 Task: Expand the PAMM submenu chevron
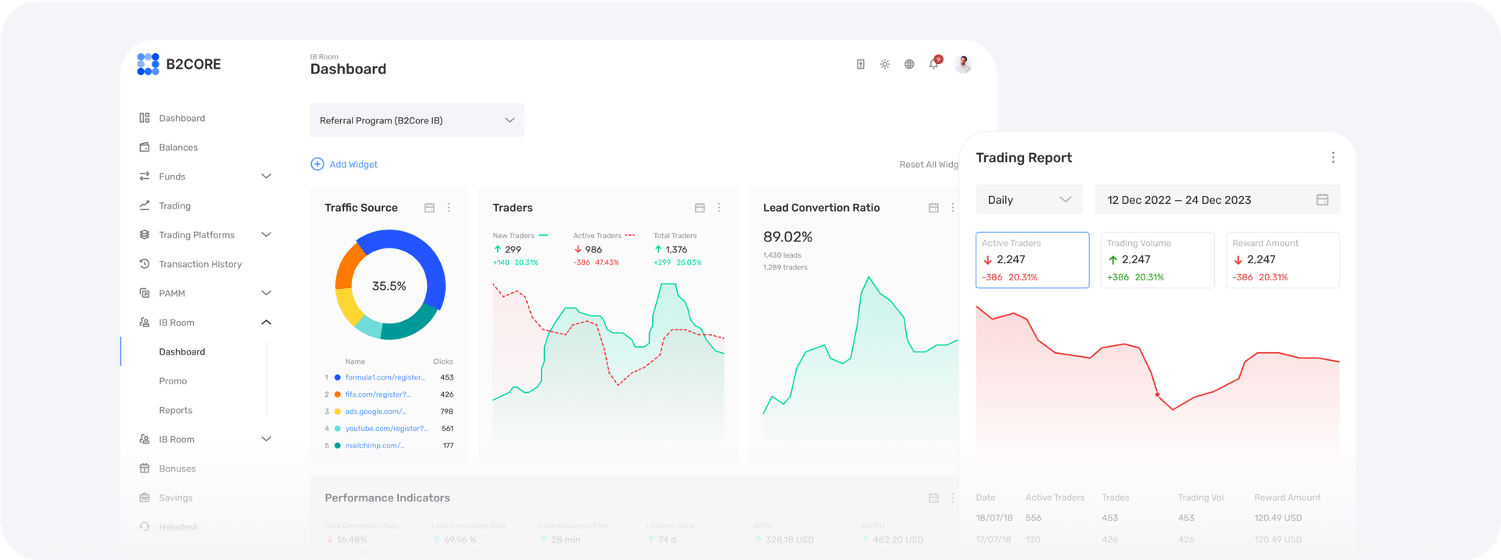click(266, 293)
